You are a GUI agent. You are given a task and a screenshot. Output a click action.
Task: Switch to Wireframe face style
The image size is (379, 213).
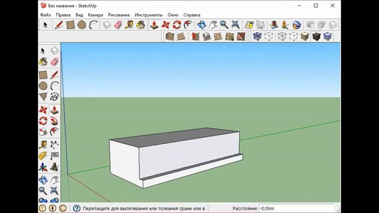point(282,37)
